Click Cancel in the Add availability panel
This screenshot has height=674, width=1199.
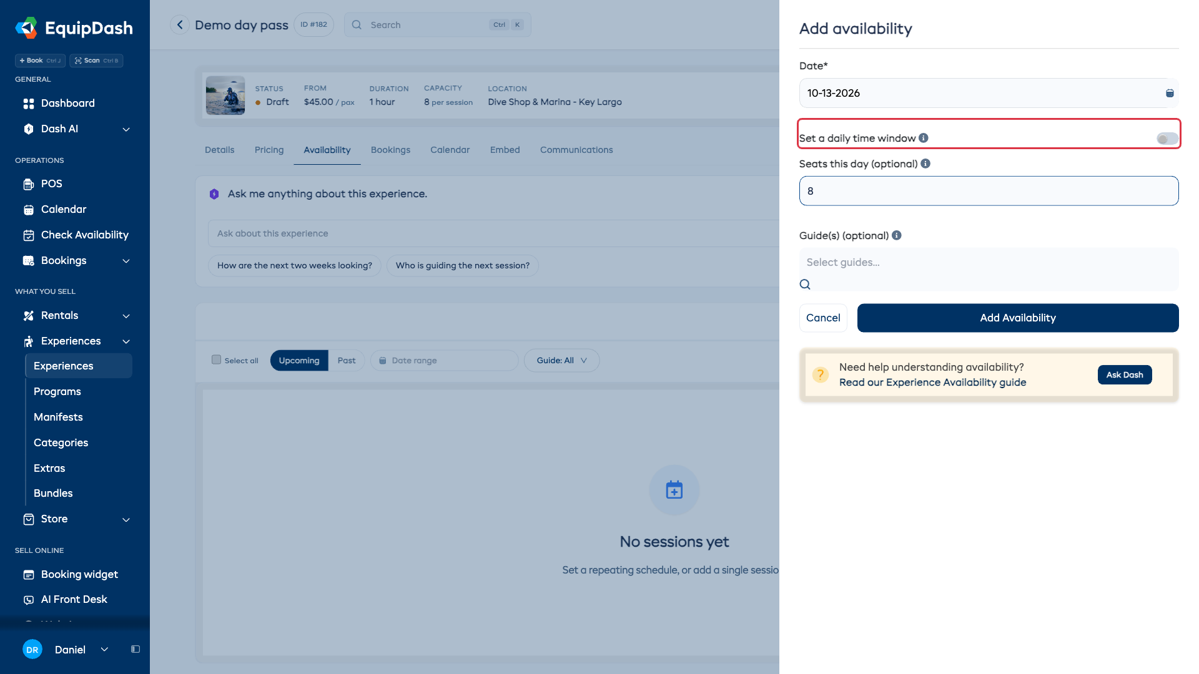coord(823,318)
